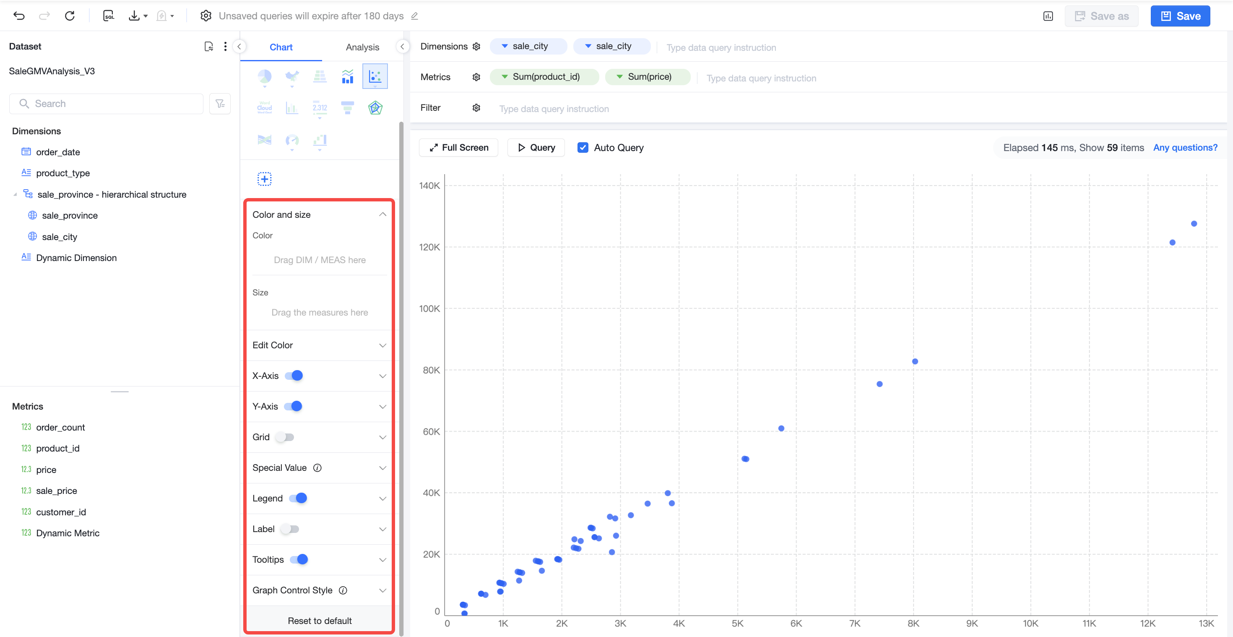1233x637 pixels.
Task: Select the pie chart type icon
Action: 264,76
